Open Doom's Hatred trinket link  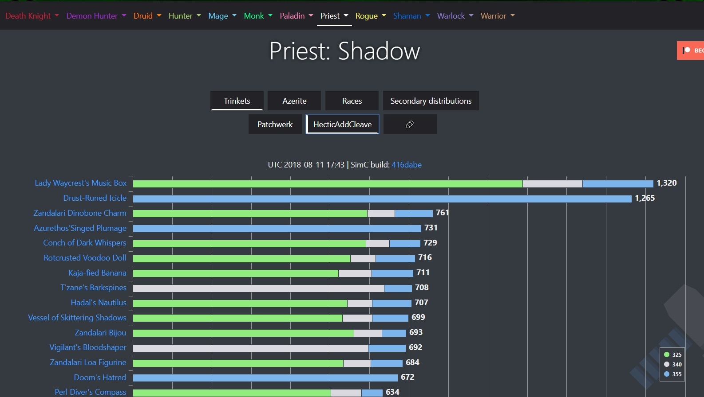tap(100, 378)
